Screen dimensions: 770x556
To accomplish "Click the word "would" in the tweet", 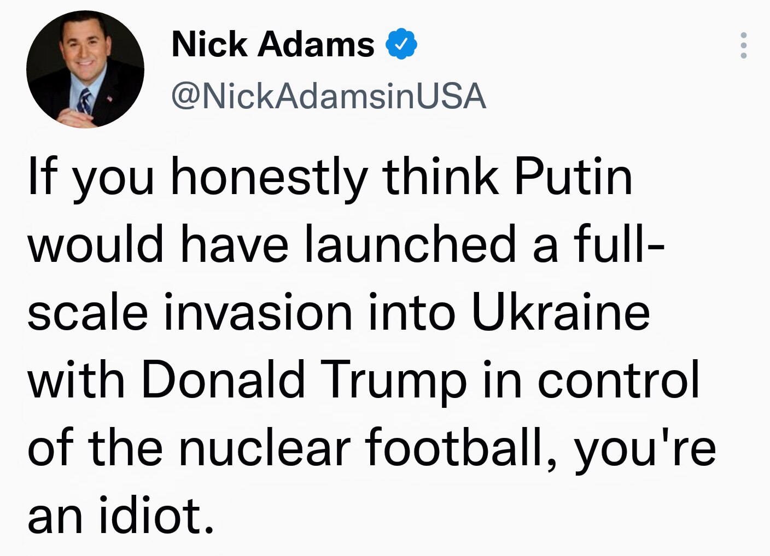I will coord(96,245).
